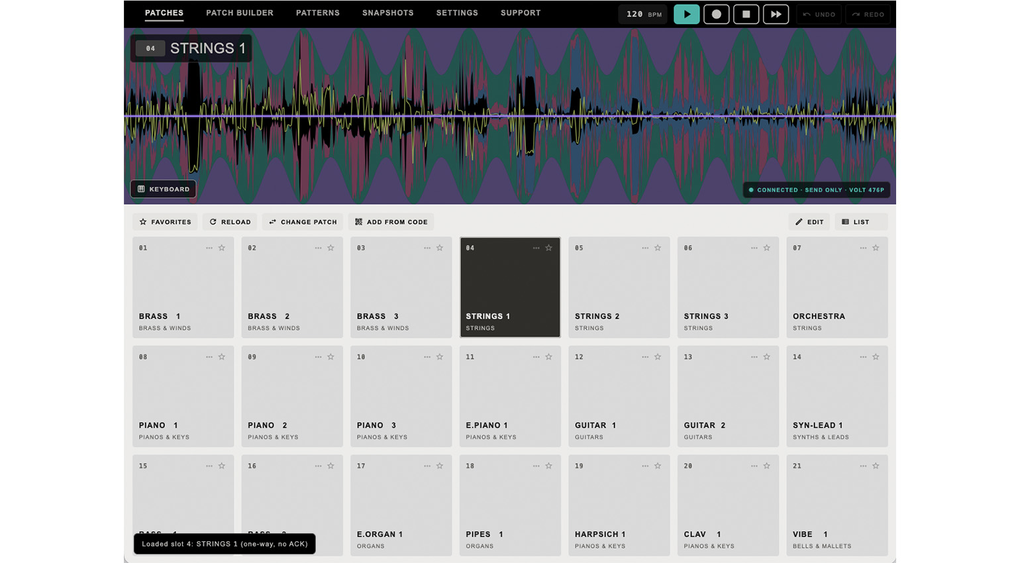Click the fast-forward button
Viewport: 1020px width, 563px height.
point(776,14)
